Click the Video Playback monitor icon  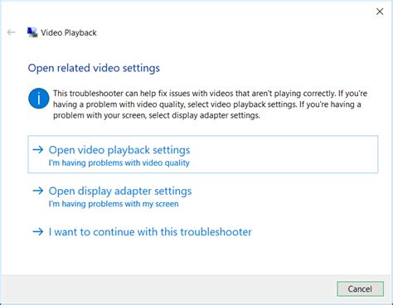(x=32, y=32)
